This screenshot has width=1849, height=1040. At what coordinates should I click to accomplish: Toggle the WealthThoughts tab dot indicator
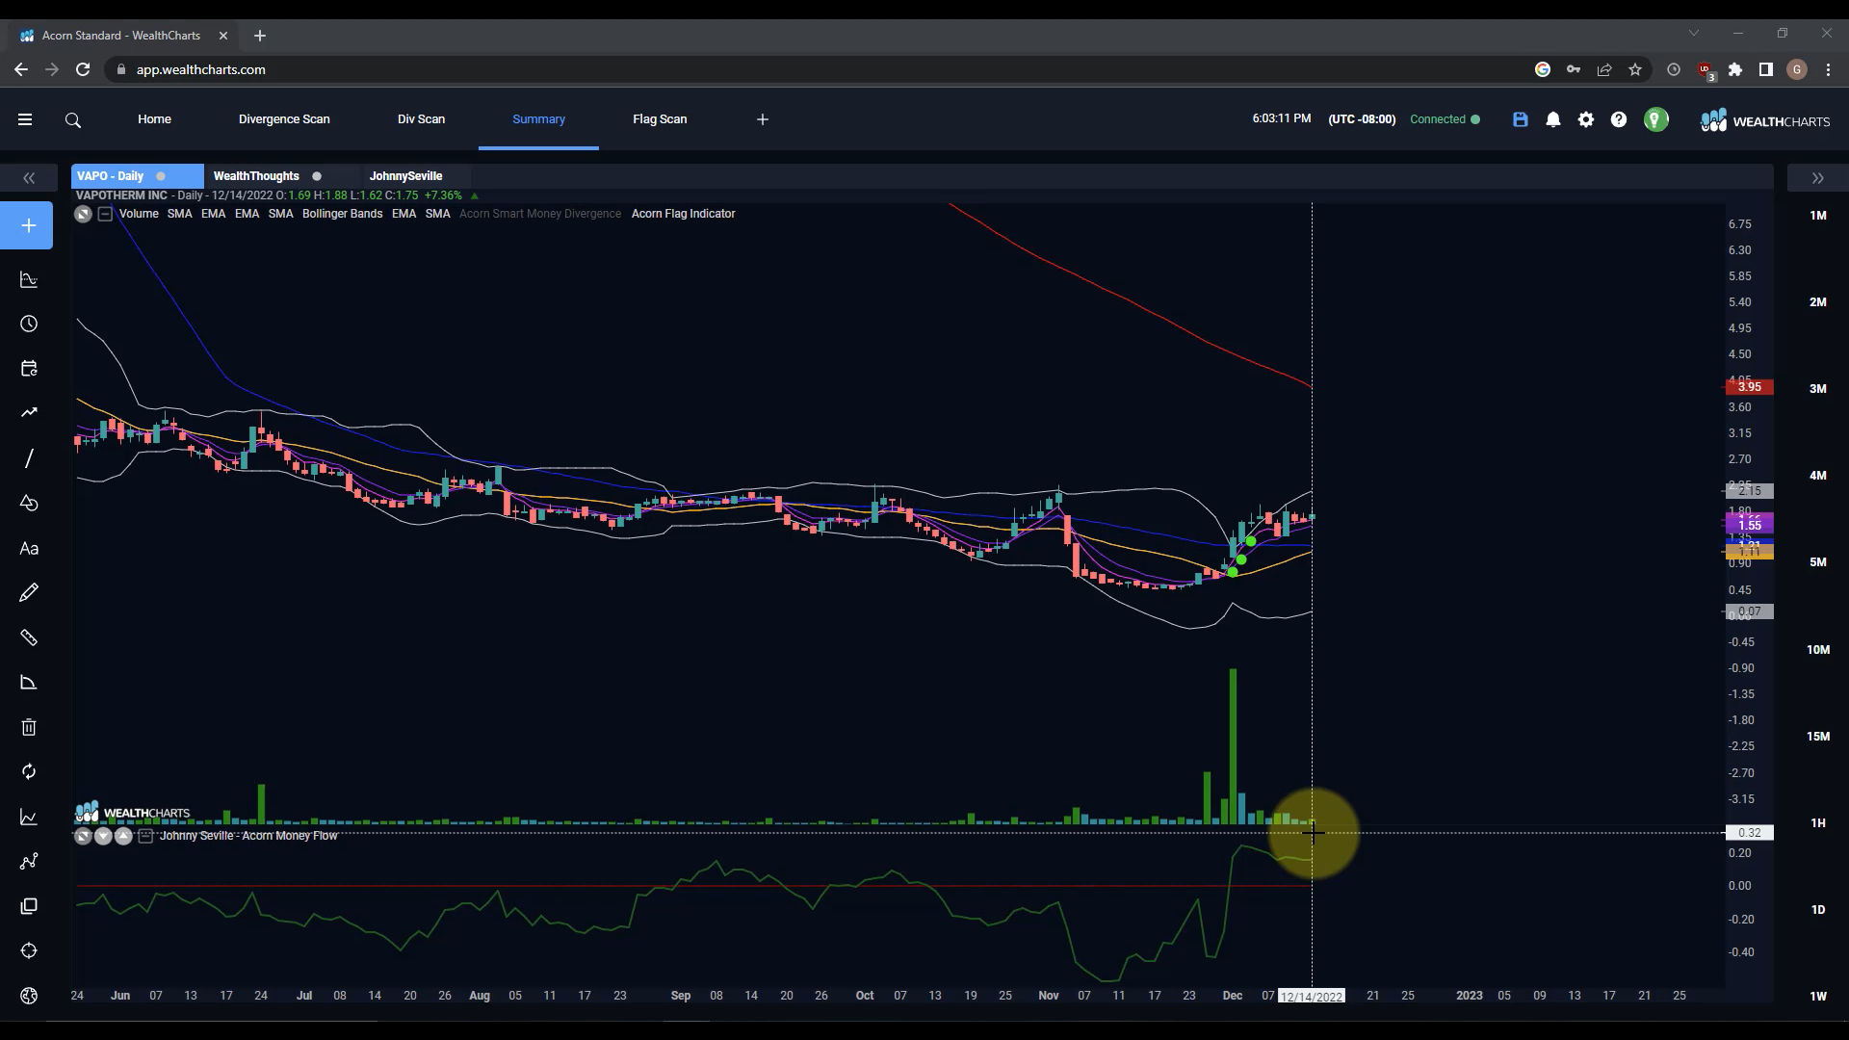click(317, 176)
